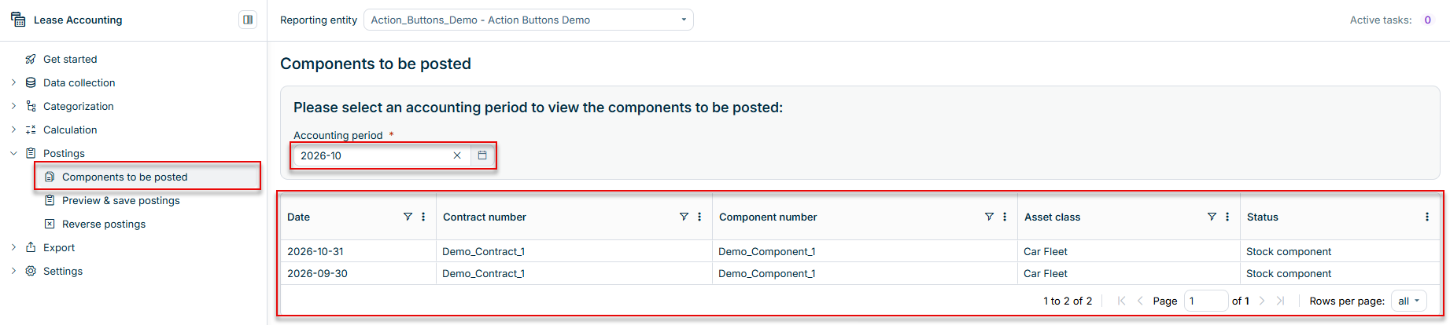The height and width of the screenshot is (325, 1450).
Task: Open the Contract number column options menu
Action: click(x=699, y=217)
